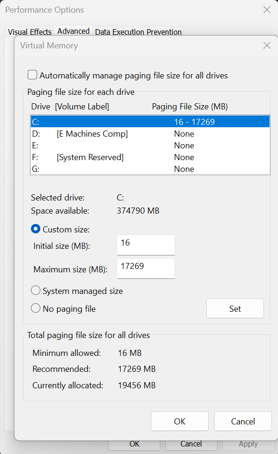
Task: Click OK in Performance Options window
Action: [135, 445]
